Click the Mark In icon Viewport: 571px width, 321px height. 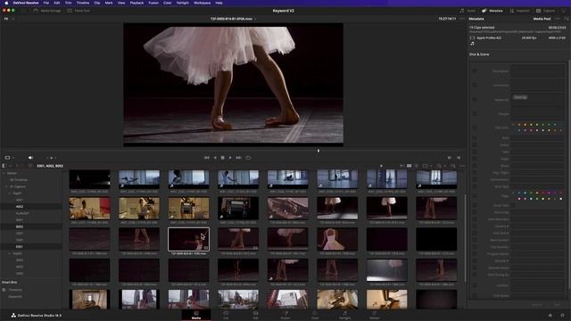click(449, 158)
